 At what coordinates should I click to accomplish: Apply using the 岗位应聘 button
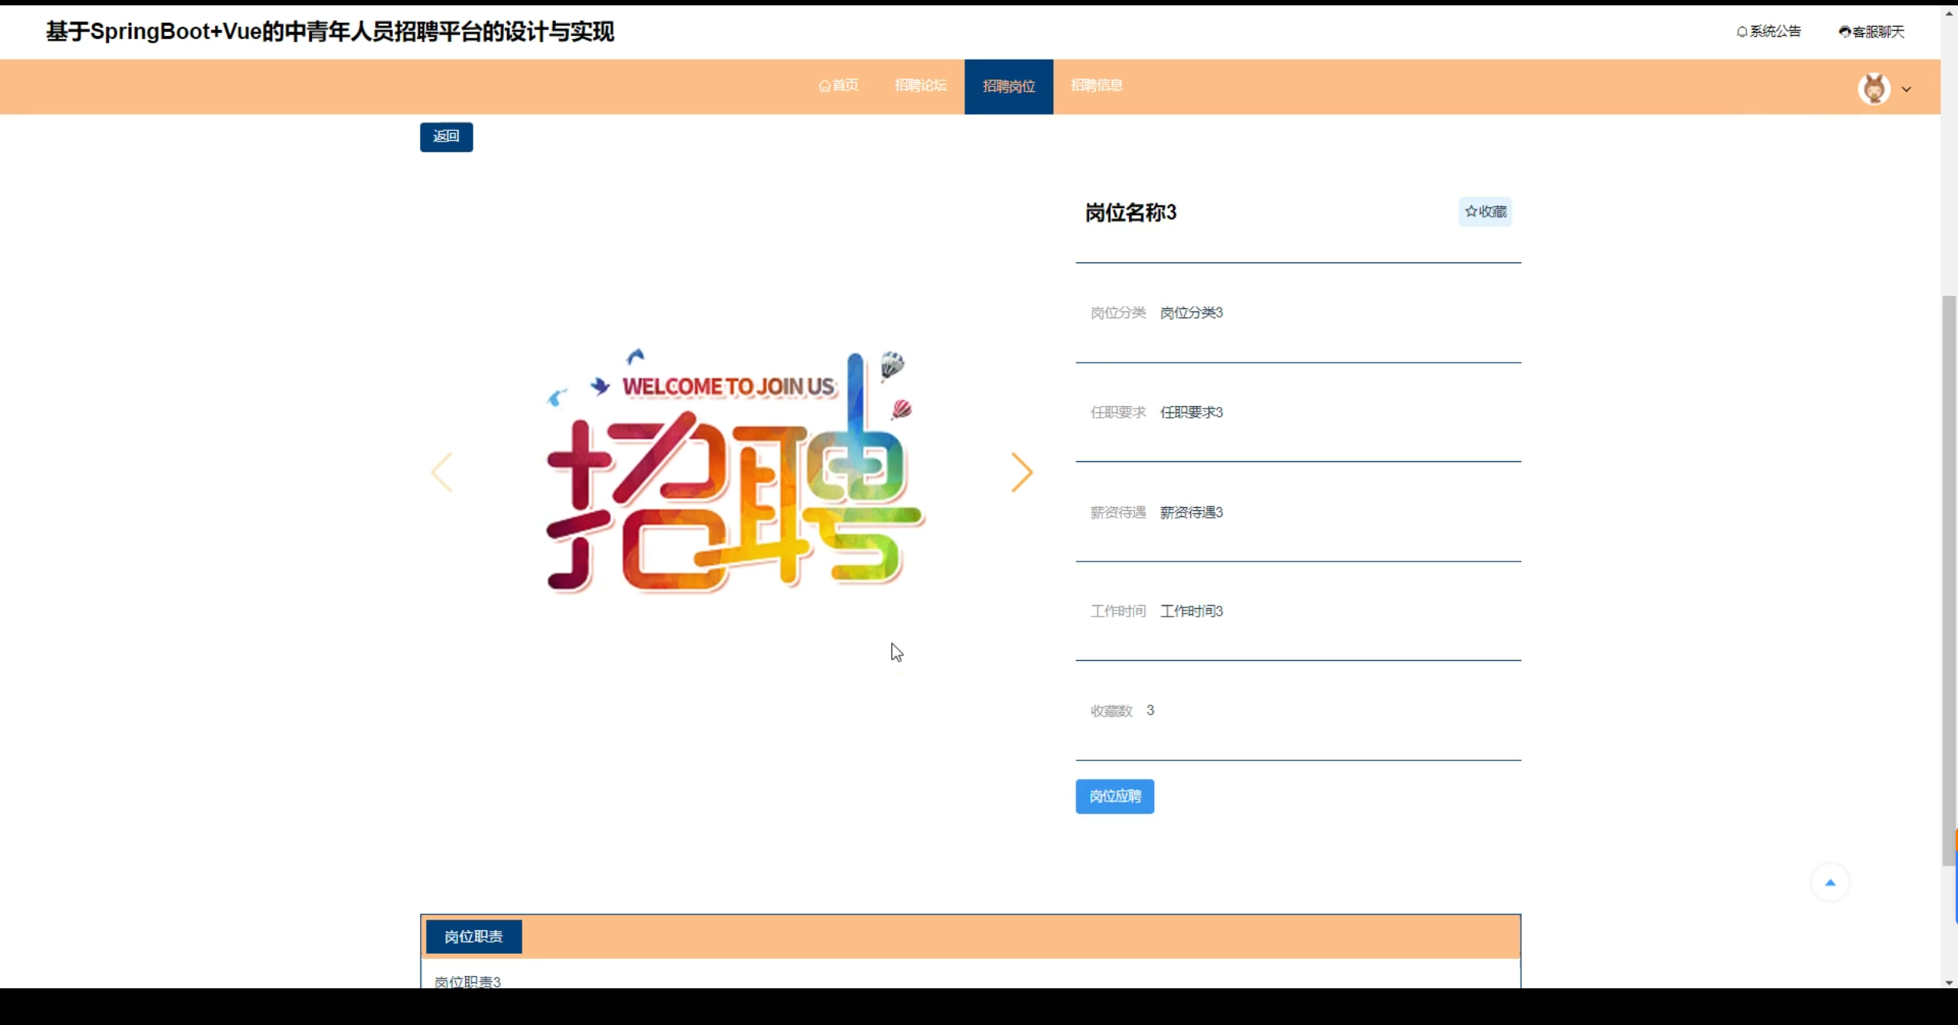click(1114, 796)
